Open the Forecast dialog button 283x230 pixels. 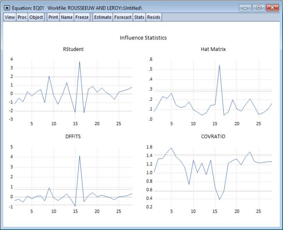click(123, 17)
